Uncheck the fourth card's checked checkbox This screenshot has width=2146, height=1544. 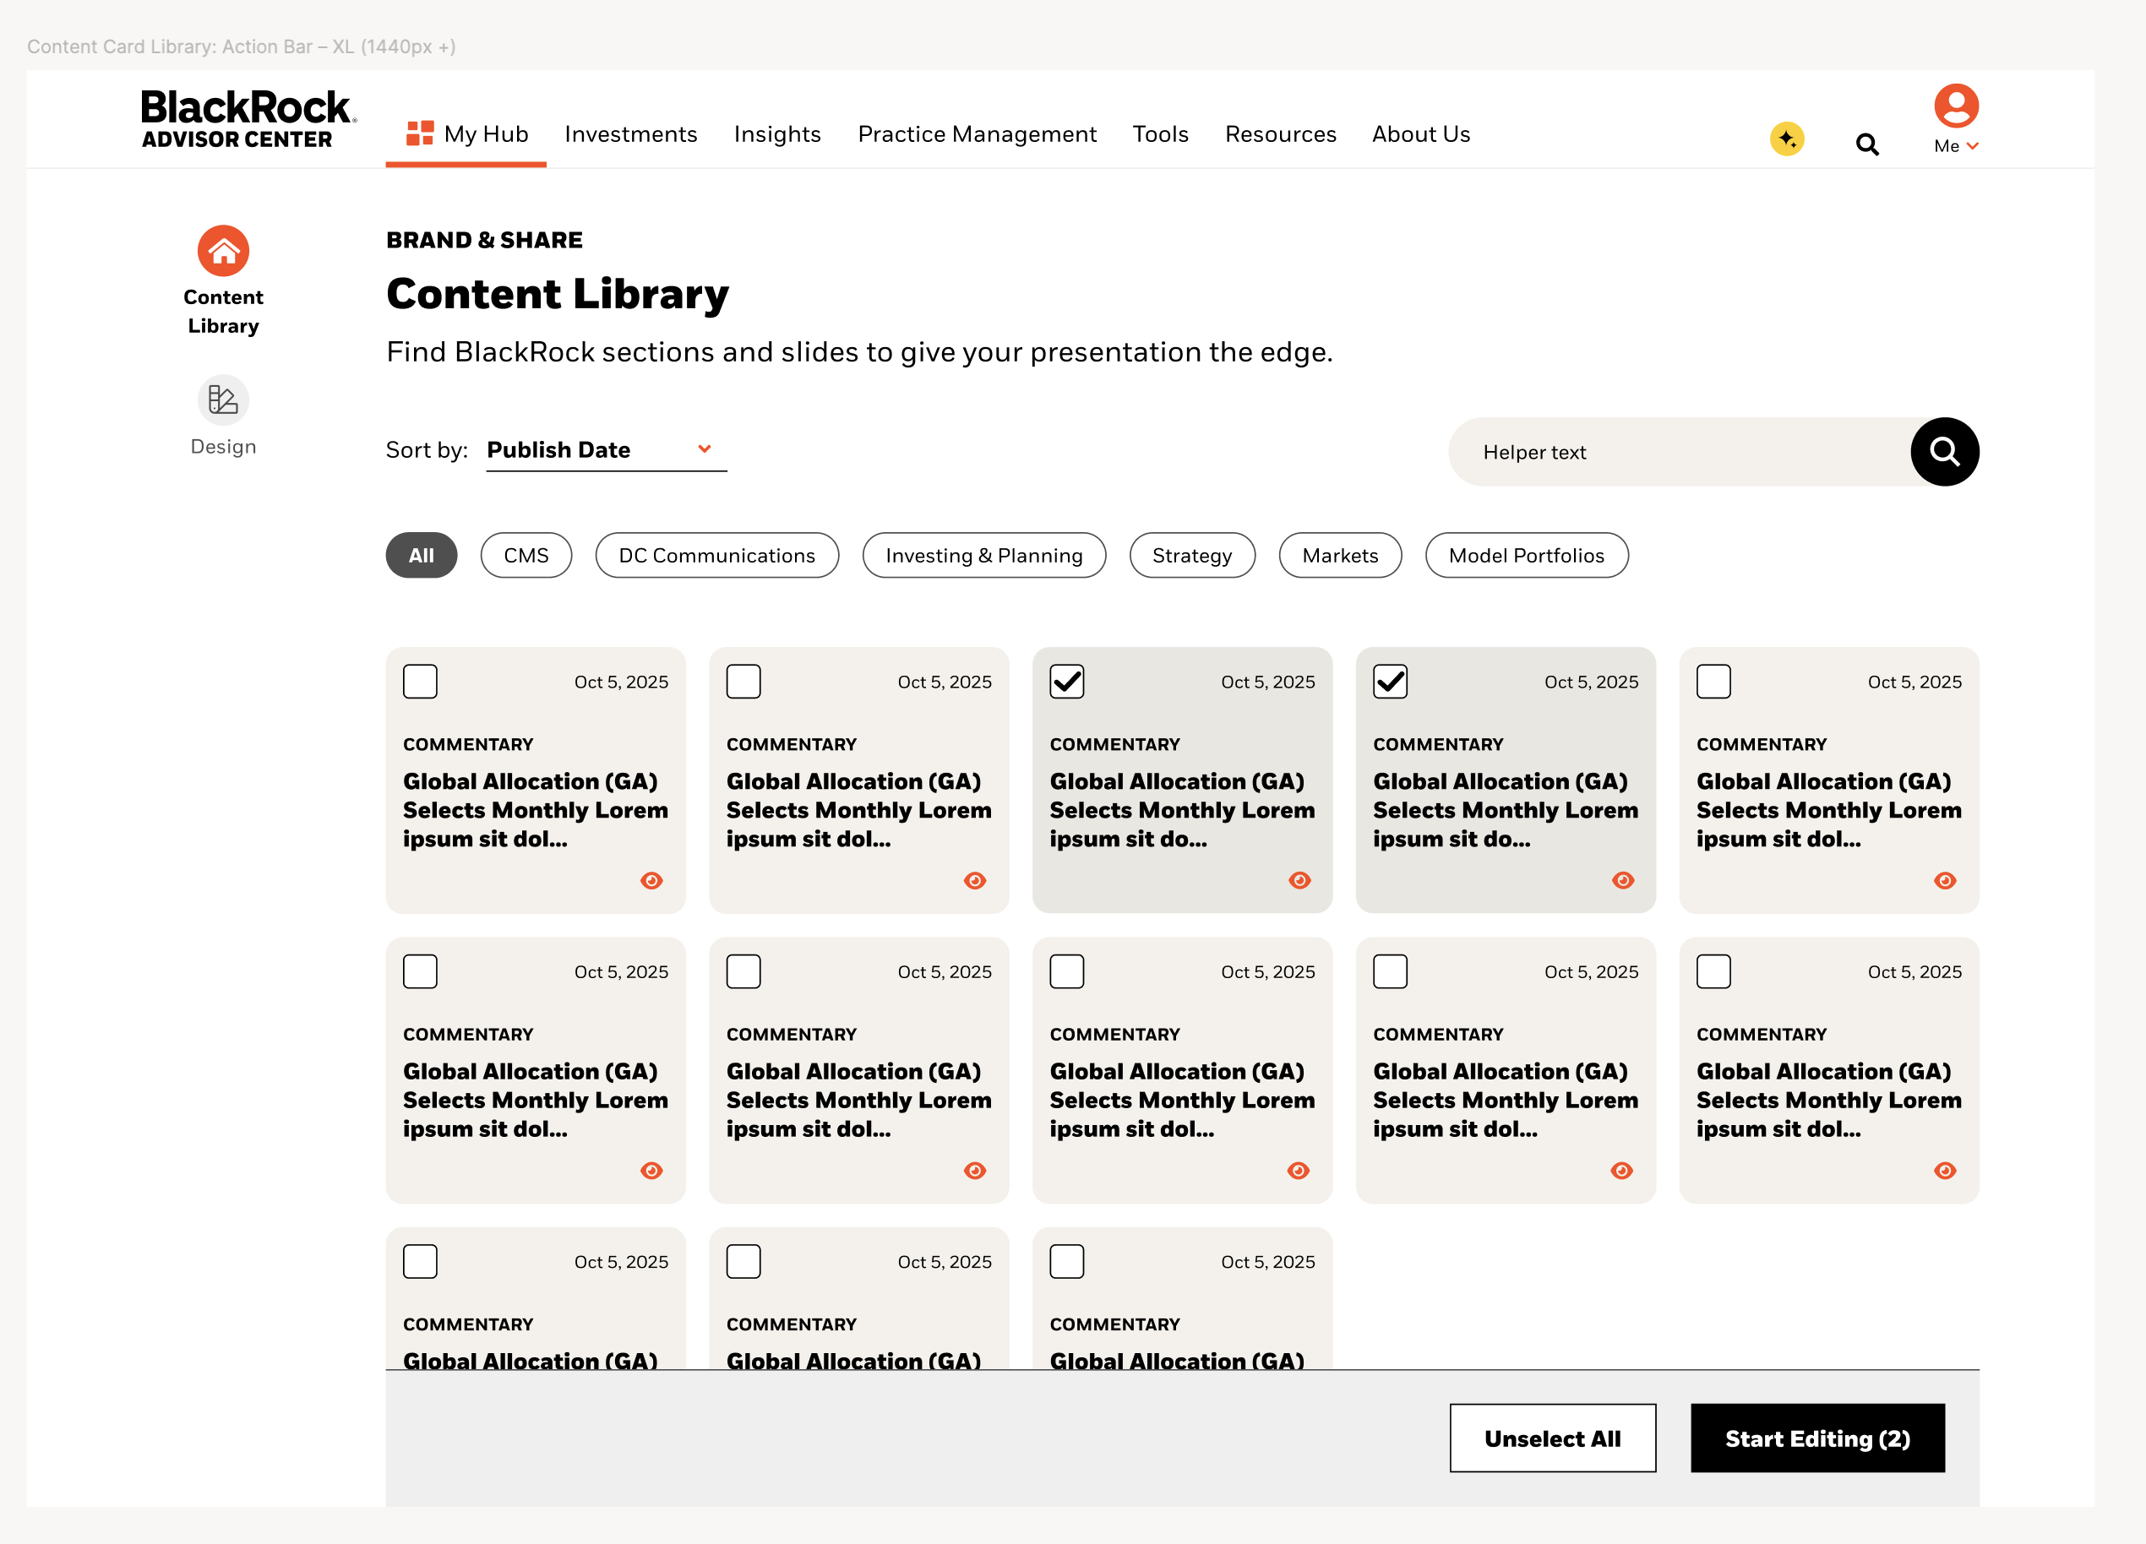1390,681
